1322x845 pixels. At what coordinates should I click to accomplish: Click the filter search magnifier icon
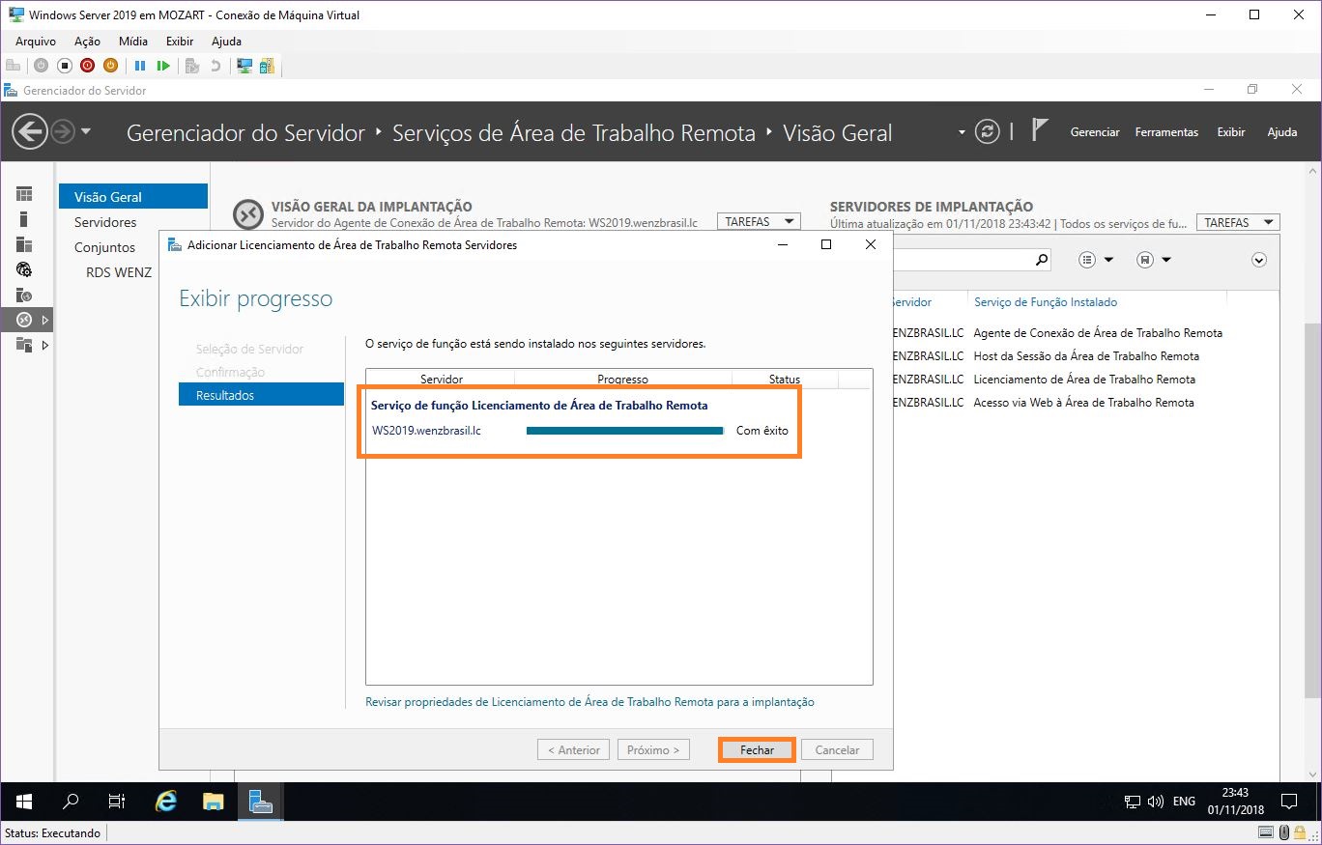[1042, 260]
